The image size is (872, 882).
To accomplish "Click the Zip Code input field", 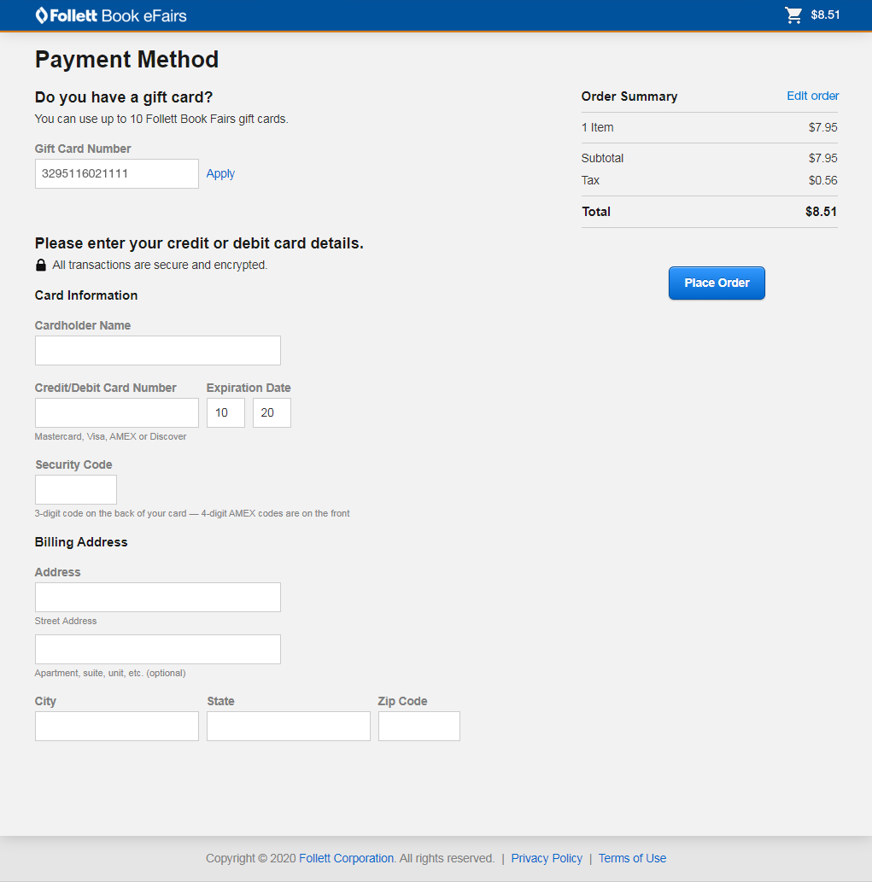I will coord(418,726).
